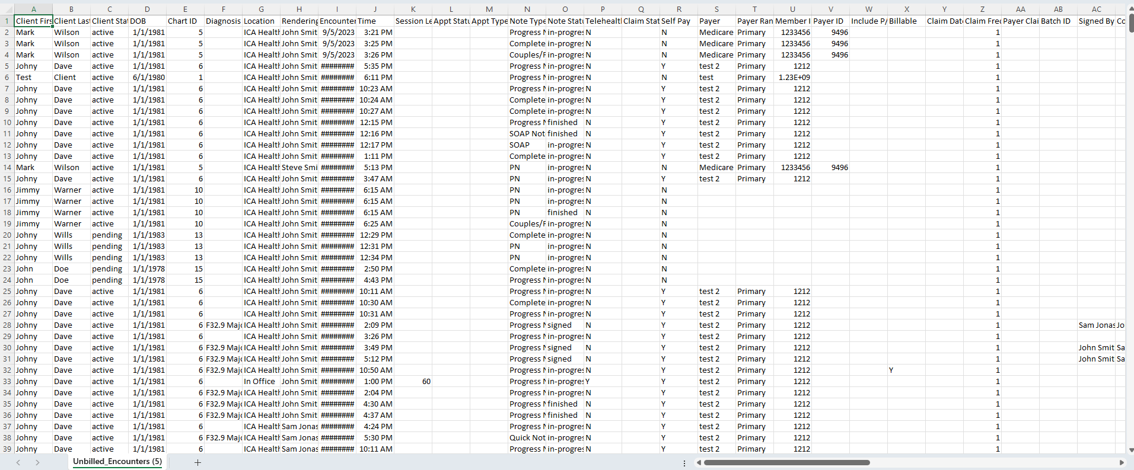The image size is (1134, 470).
Task: Click the Chart ID header cell
Action: [185, 21]
